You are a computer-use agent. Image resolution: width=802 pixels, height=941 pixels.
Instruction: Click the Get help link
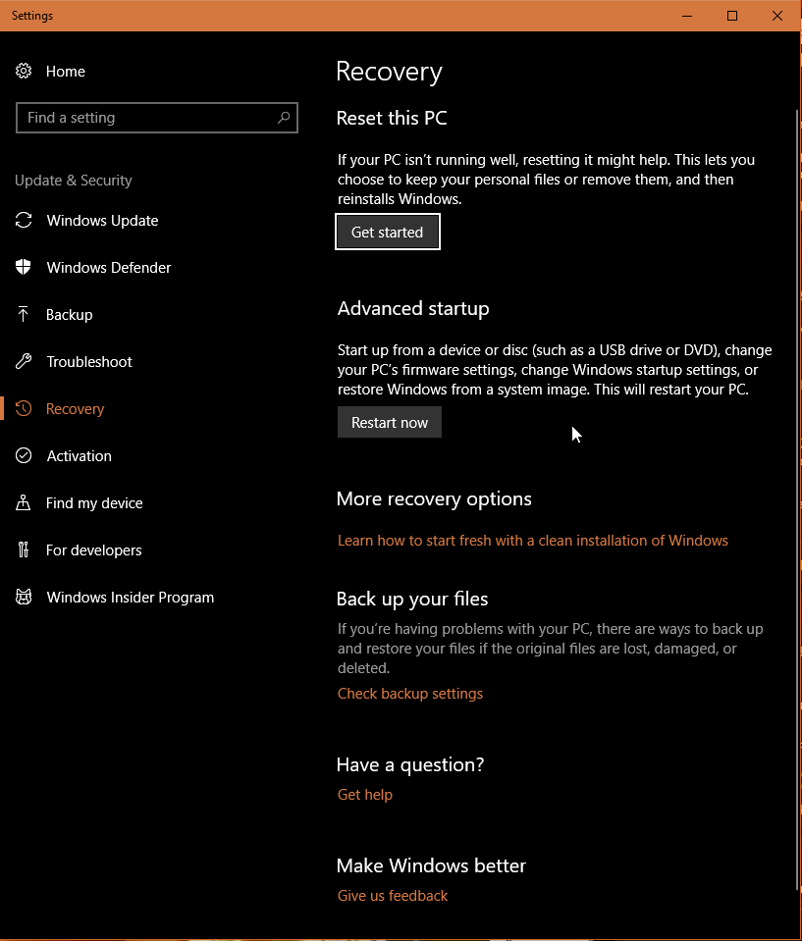pos(364,794)
